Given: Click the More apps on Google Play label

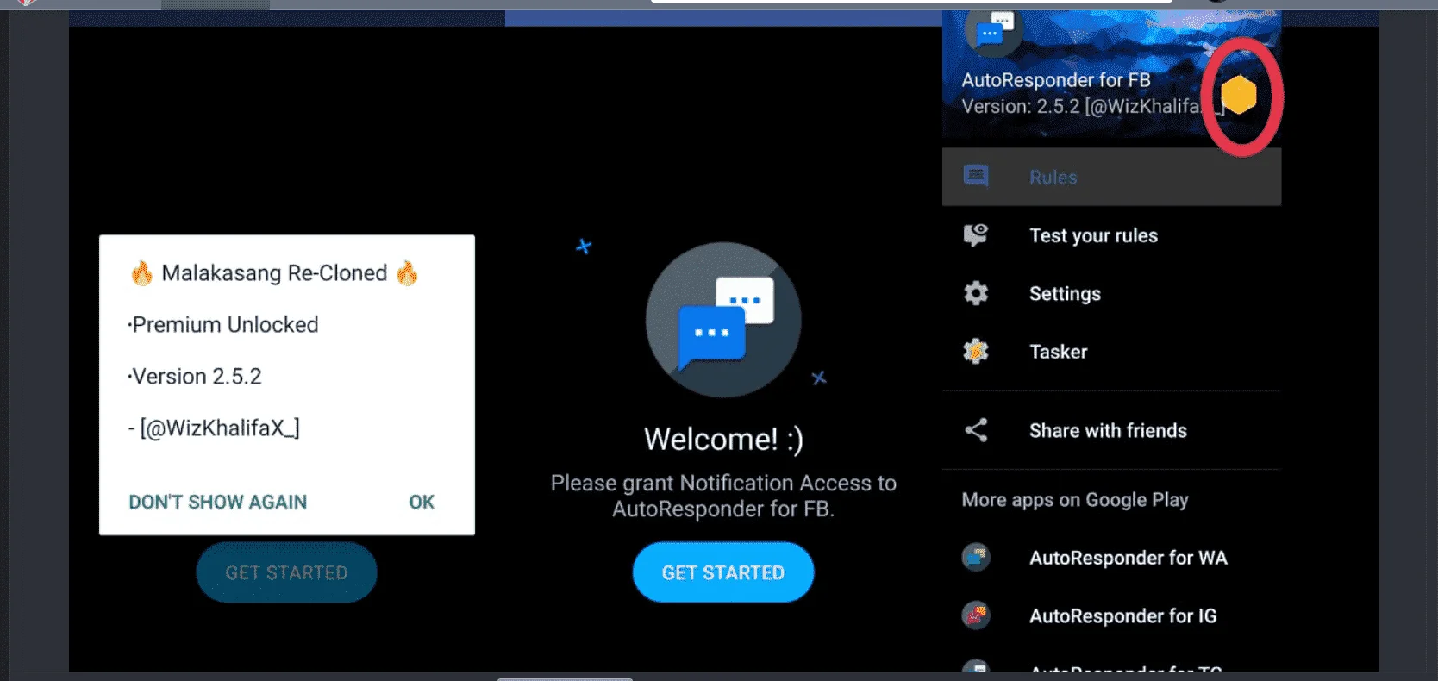Looking at the screenshot, I should point(1075,500).
